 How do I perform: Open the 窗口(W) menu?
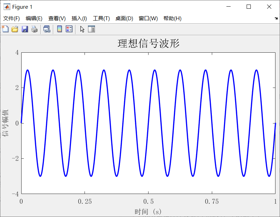(x=148, y=18)
